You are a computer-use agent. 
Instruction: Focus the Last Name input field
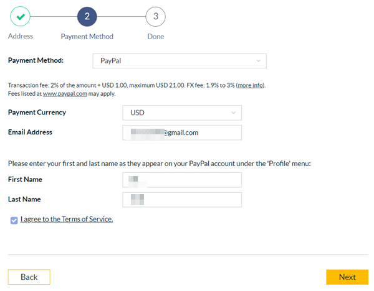coord(181,200)
